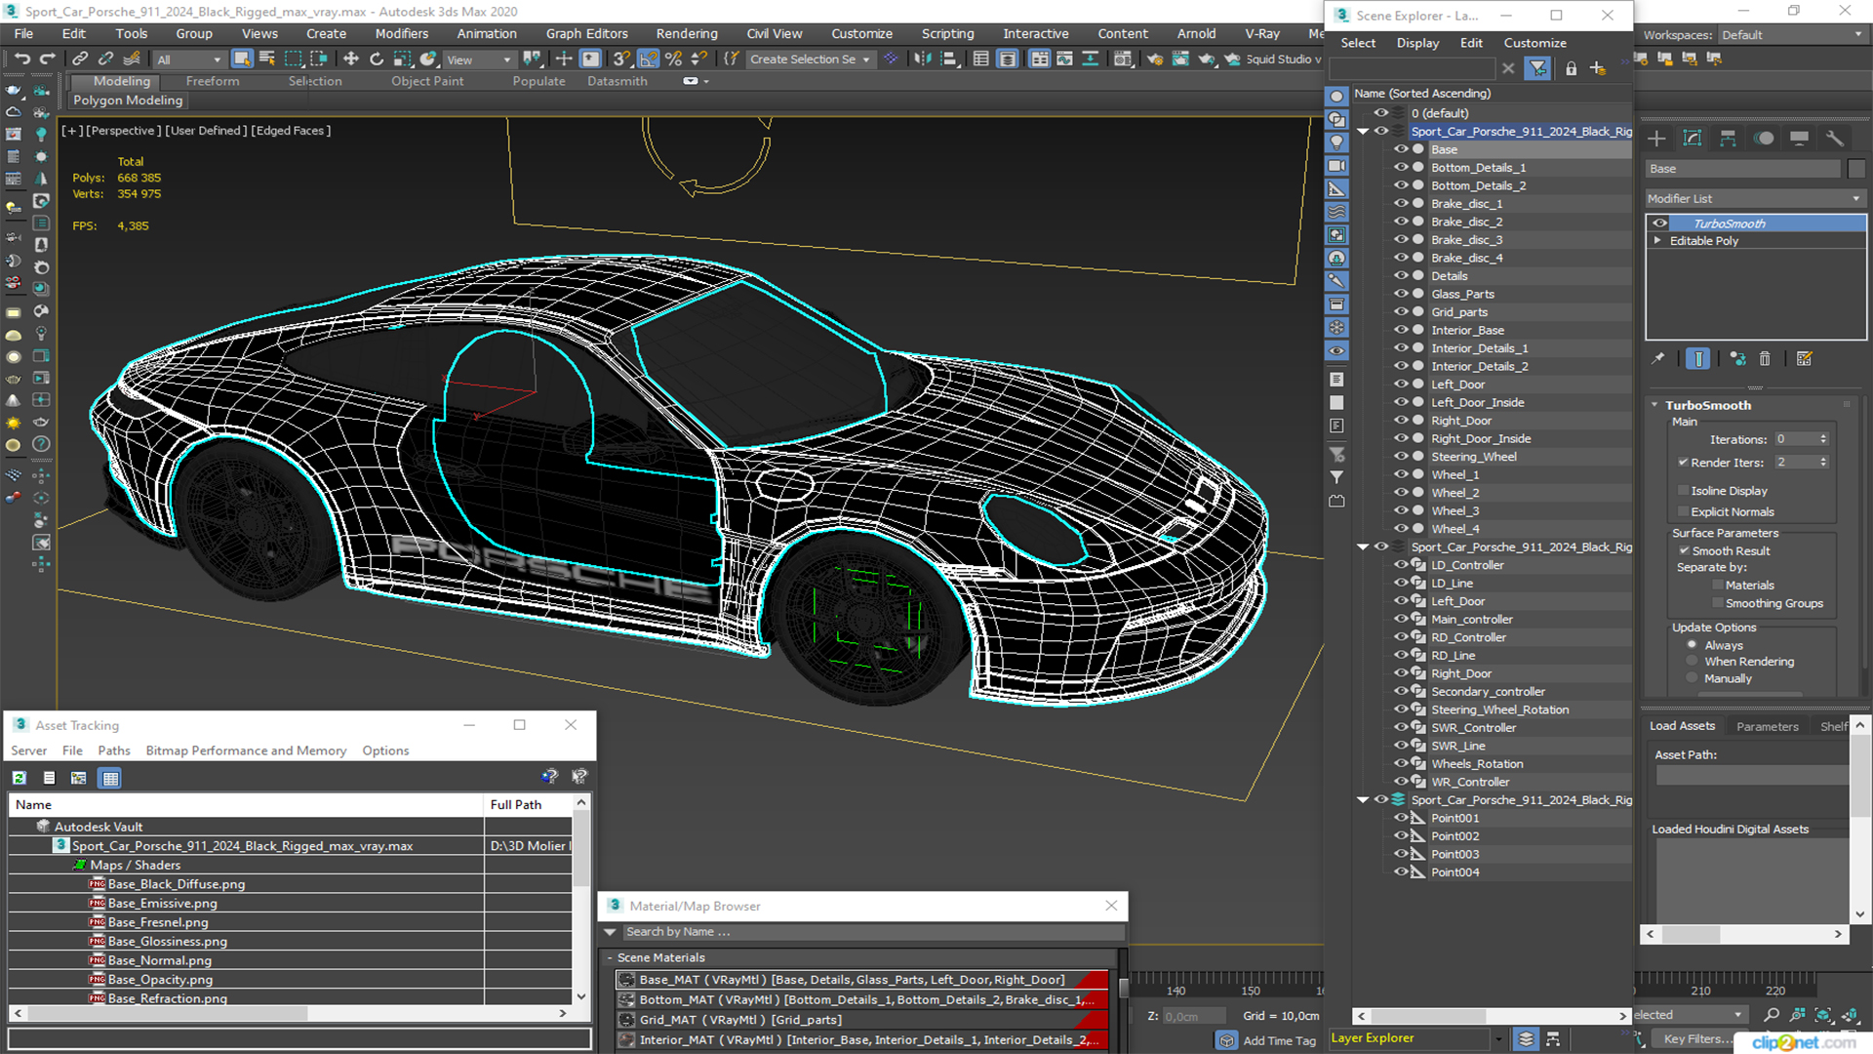Remove modifier with the trash icon
Viewport: 1873px width, 1054px height.
tap(1765, 359)
